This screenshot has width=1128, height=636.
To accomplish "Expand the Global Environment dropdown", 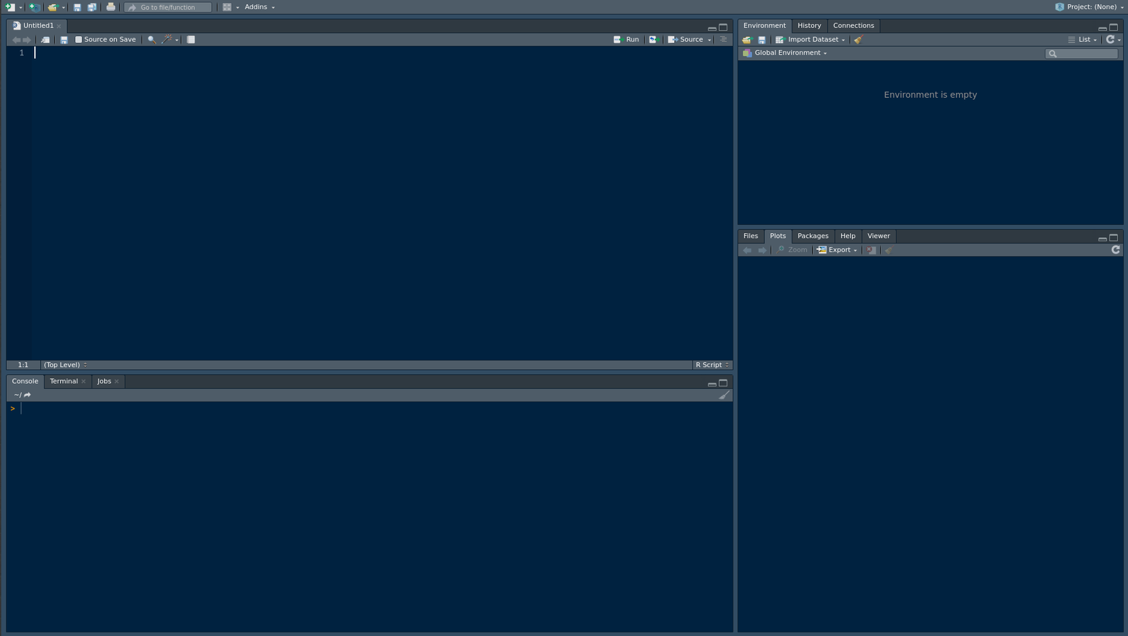I will (786, 53).
